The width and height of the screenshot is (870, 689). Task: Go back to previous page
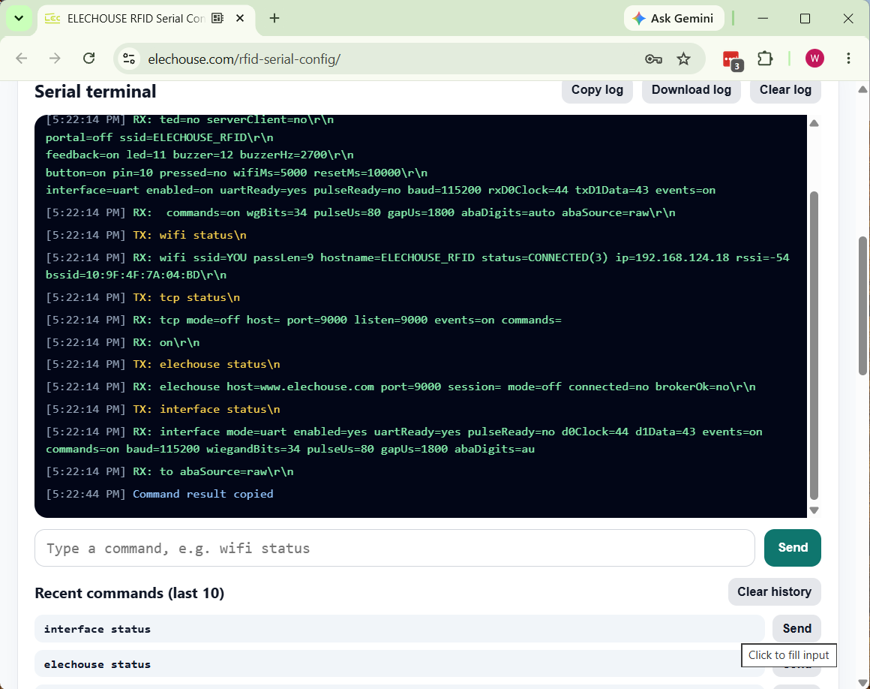tap(21, 59)
